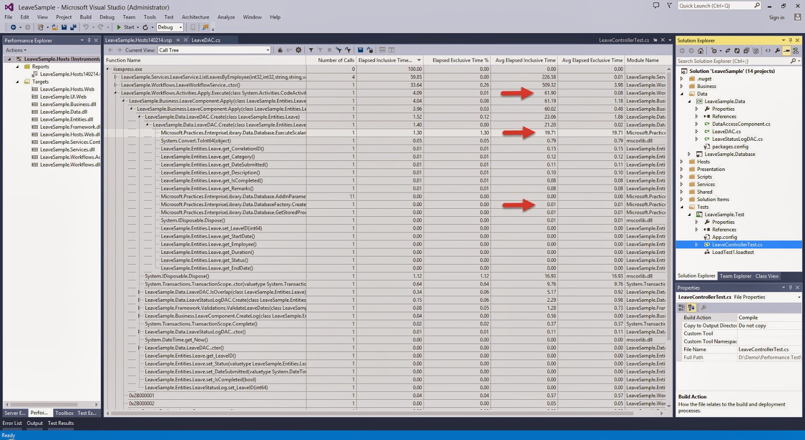Click the feedback speech bubble icon

click(x=656, y=6)
